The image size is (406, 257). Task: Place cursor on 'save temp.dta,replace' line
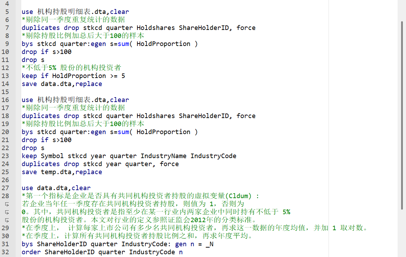tap(62, 172)
